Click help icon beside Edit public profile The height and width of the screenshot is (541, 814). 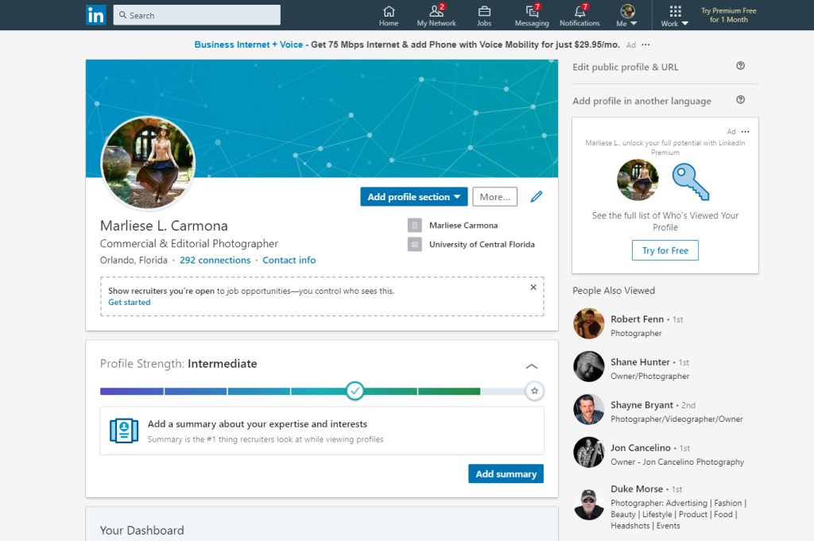tap(740, 66)
